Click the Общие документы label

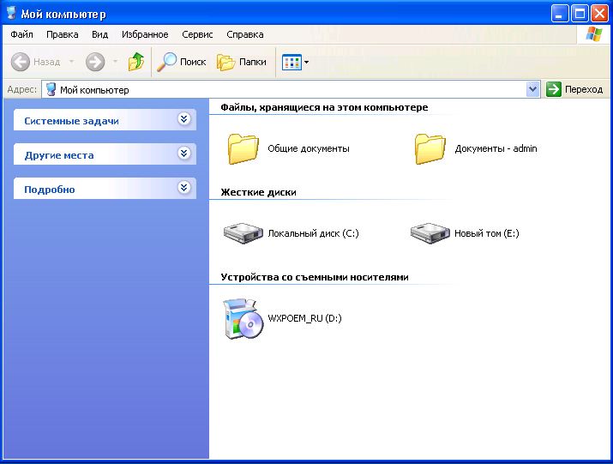pyautogui.click(x=309, y=148)
